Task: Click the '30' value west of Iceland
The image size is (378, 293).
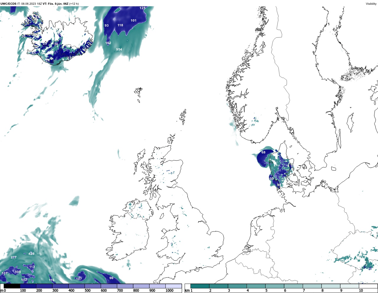Action: (23, 36)
